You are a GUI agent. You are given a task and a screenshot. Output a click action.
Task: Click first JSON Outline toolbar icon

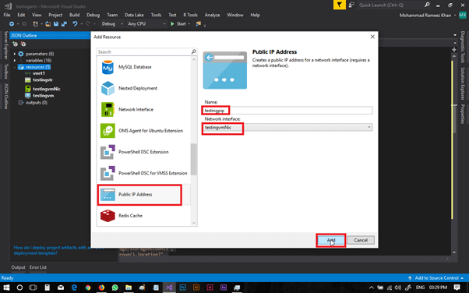15,44
